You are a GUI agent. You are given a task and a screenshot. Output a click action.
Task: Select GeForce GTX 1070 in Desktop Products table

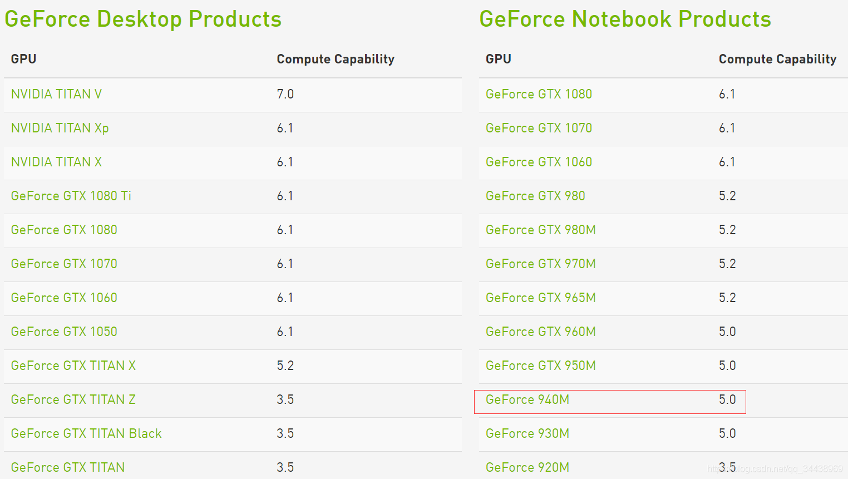click(64, 264)
